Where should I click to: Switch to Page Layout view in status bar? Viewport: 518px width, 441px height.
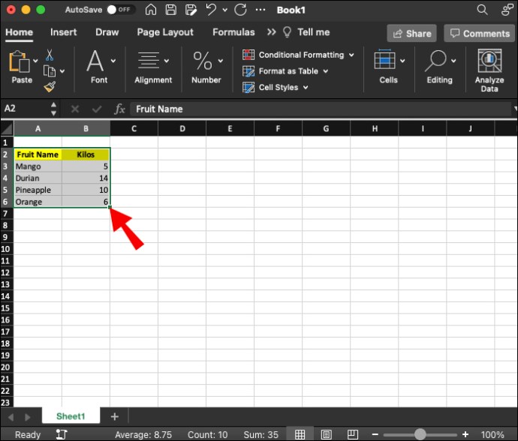tap(326, 434)
